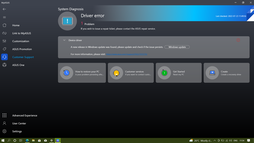Click the ASUS Promotion tag icon
This screenshot has height=143, width=254.
pos(4,49)
